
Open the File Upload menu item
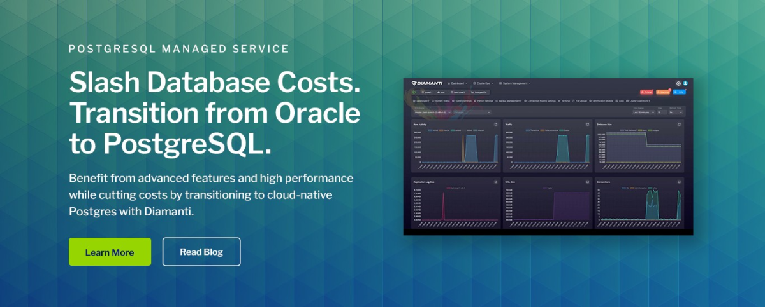[579, 101]
